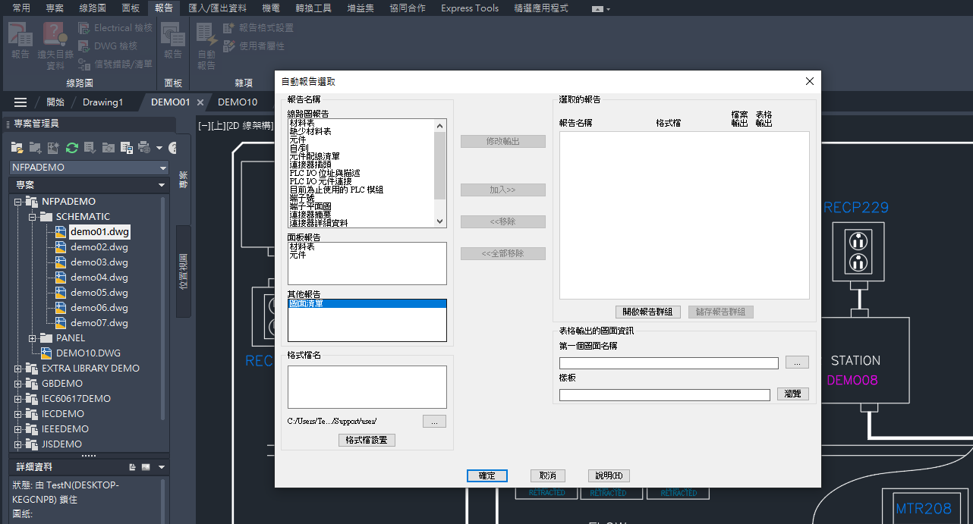Open the 詳細資料 panel dropdown arrow
Image resolution: width=973 pixels, height=524 pixels.
click(x=162, y=467)
